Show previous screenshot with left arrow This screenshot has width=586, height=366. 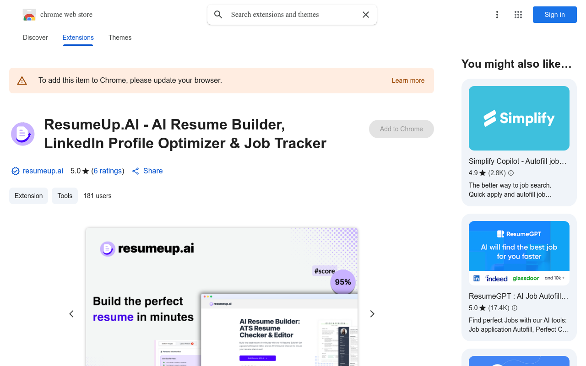click(71, 314)
